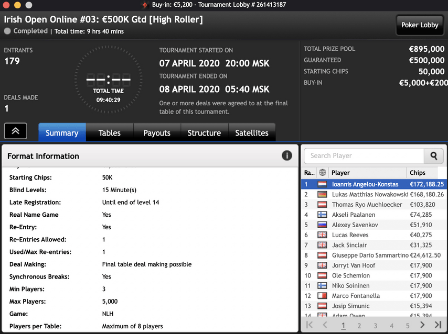Jump to the last page of players

click(x=438, y=325)
